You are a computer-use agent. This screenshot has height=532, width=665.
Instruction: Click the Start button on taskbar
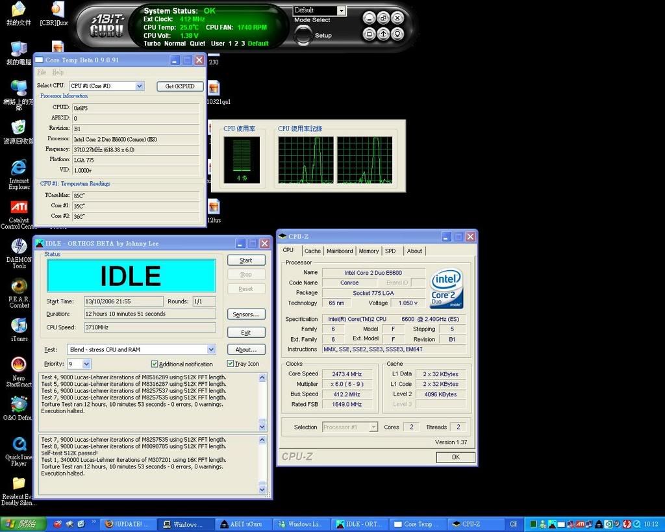pyautogui.click(x=22, y=524)
